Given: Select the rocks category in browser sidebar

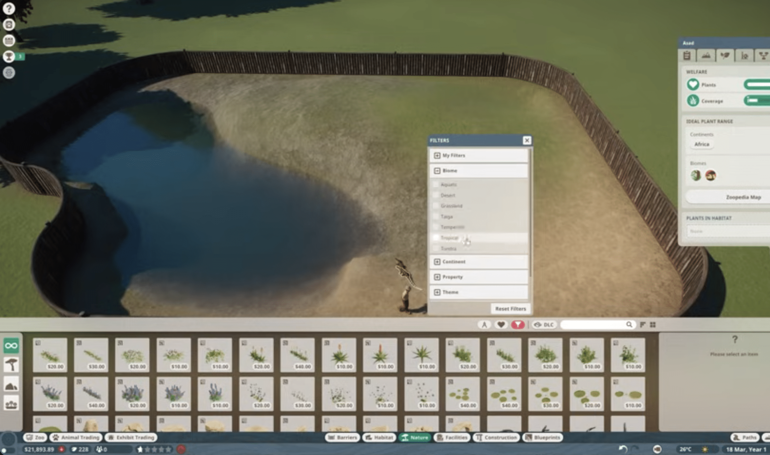Looking at the screenshot, I should (x=11, y=385).
